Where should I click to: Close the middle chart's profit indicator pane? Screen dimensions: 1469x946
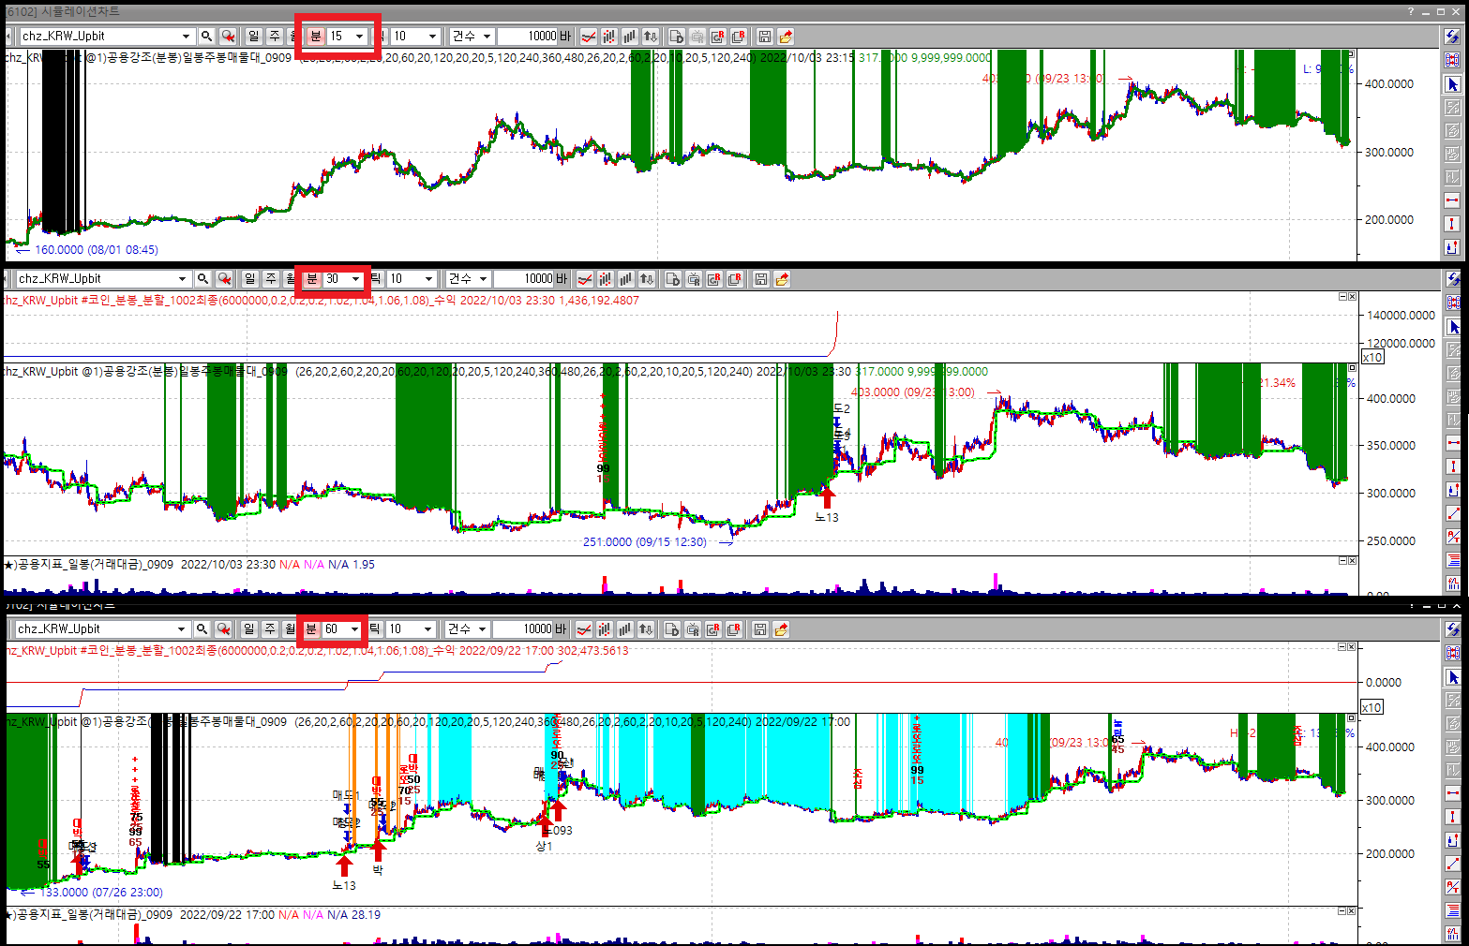pos(1352,297)
